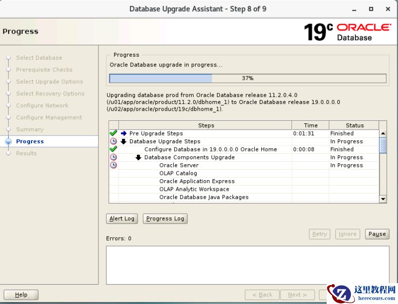Screen dimensions: 398x304
Task: Click the Back navigation button
Action: point(262,295)
